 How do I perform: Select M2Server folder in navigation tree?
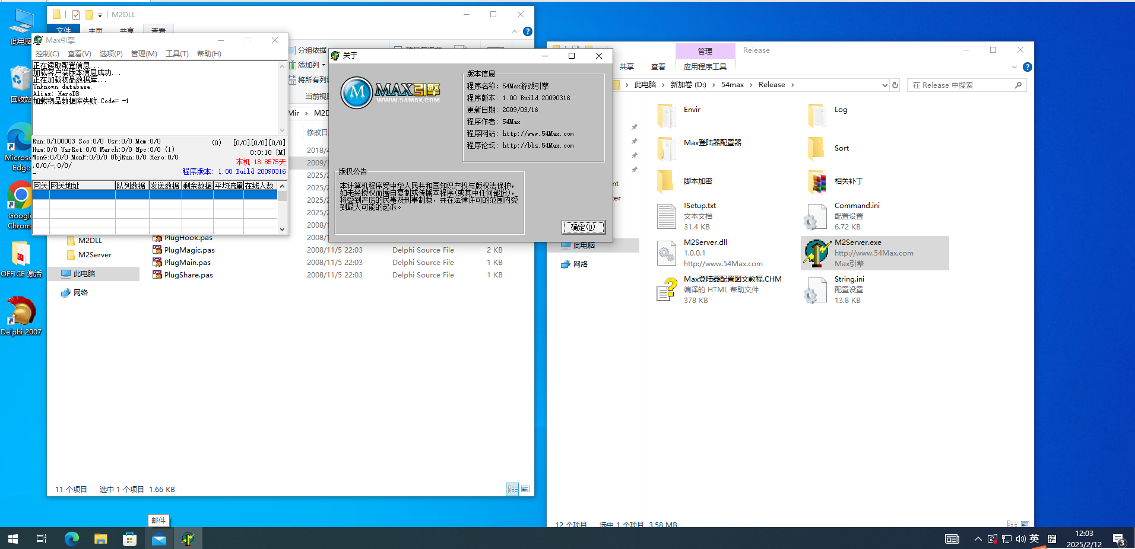95,255
